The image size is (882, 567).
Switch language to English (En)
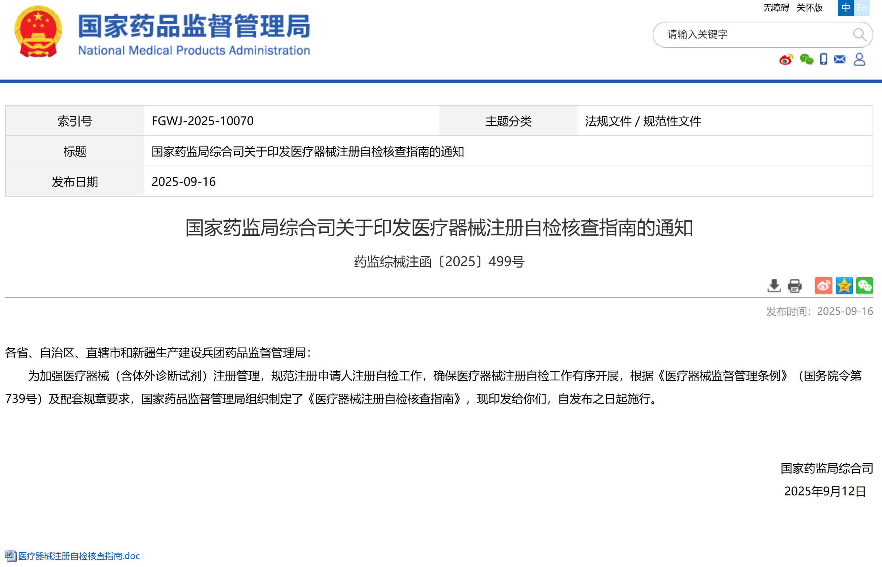tap(862, 8)
